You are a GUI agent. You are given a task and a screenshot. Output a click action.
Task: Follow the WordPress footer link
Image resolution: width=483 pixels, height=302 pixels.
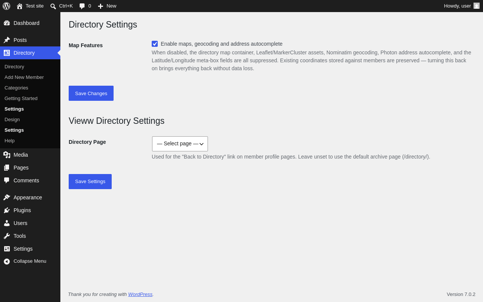(140, 294)
